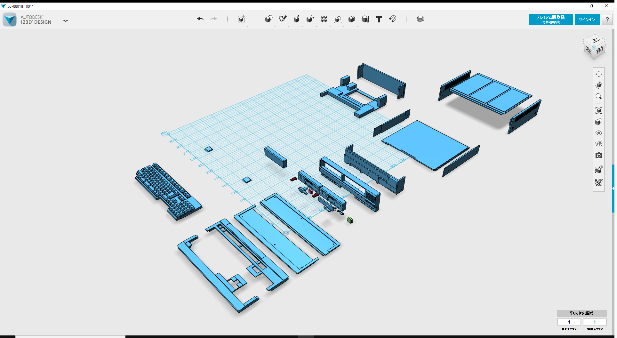Open the Primitives tool
Image resolution: width=617 pixels, height=338 pixels.
[269, 19]
